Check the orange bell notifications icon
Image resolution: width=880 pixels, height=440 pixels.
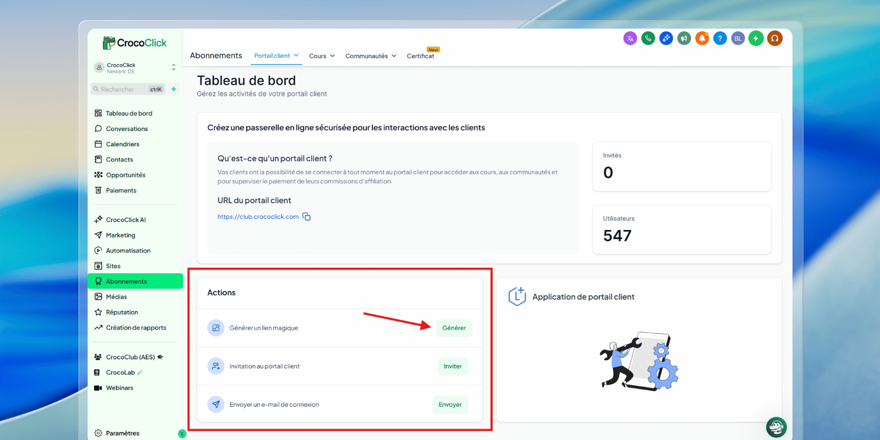tap(702, 38)
